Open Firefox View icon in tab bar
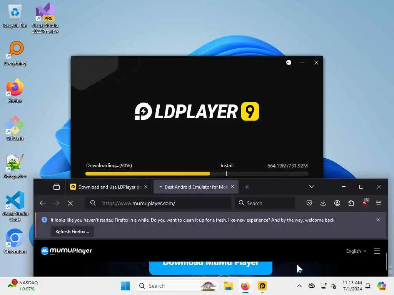 point(57,187)
